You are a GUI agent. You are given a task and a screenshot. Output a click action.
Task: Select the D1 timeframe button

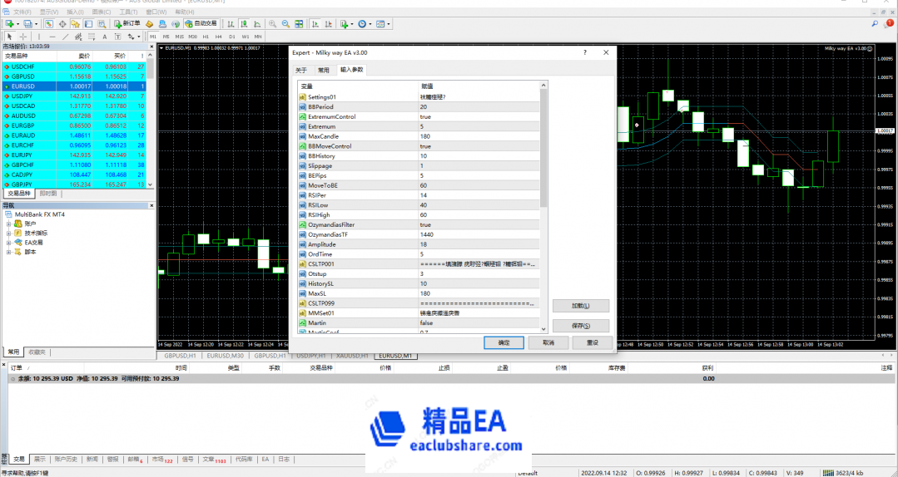click(232, 37)
